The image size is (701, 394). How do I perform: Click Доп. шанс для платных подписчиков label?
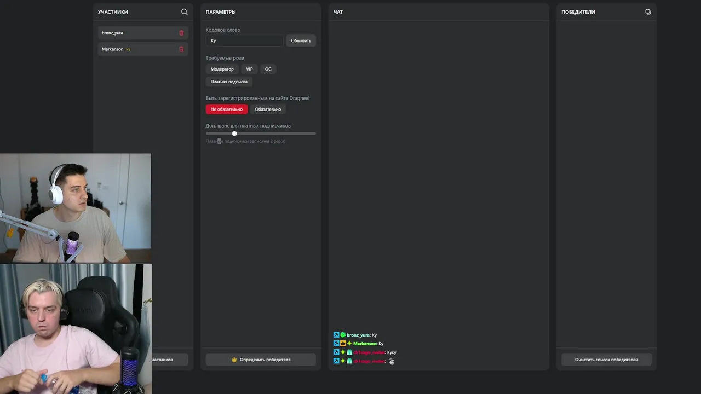248,125
